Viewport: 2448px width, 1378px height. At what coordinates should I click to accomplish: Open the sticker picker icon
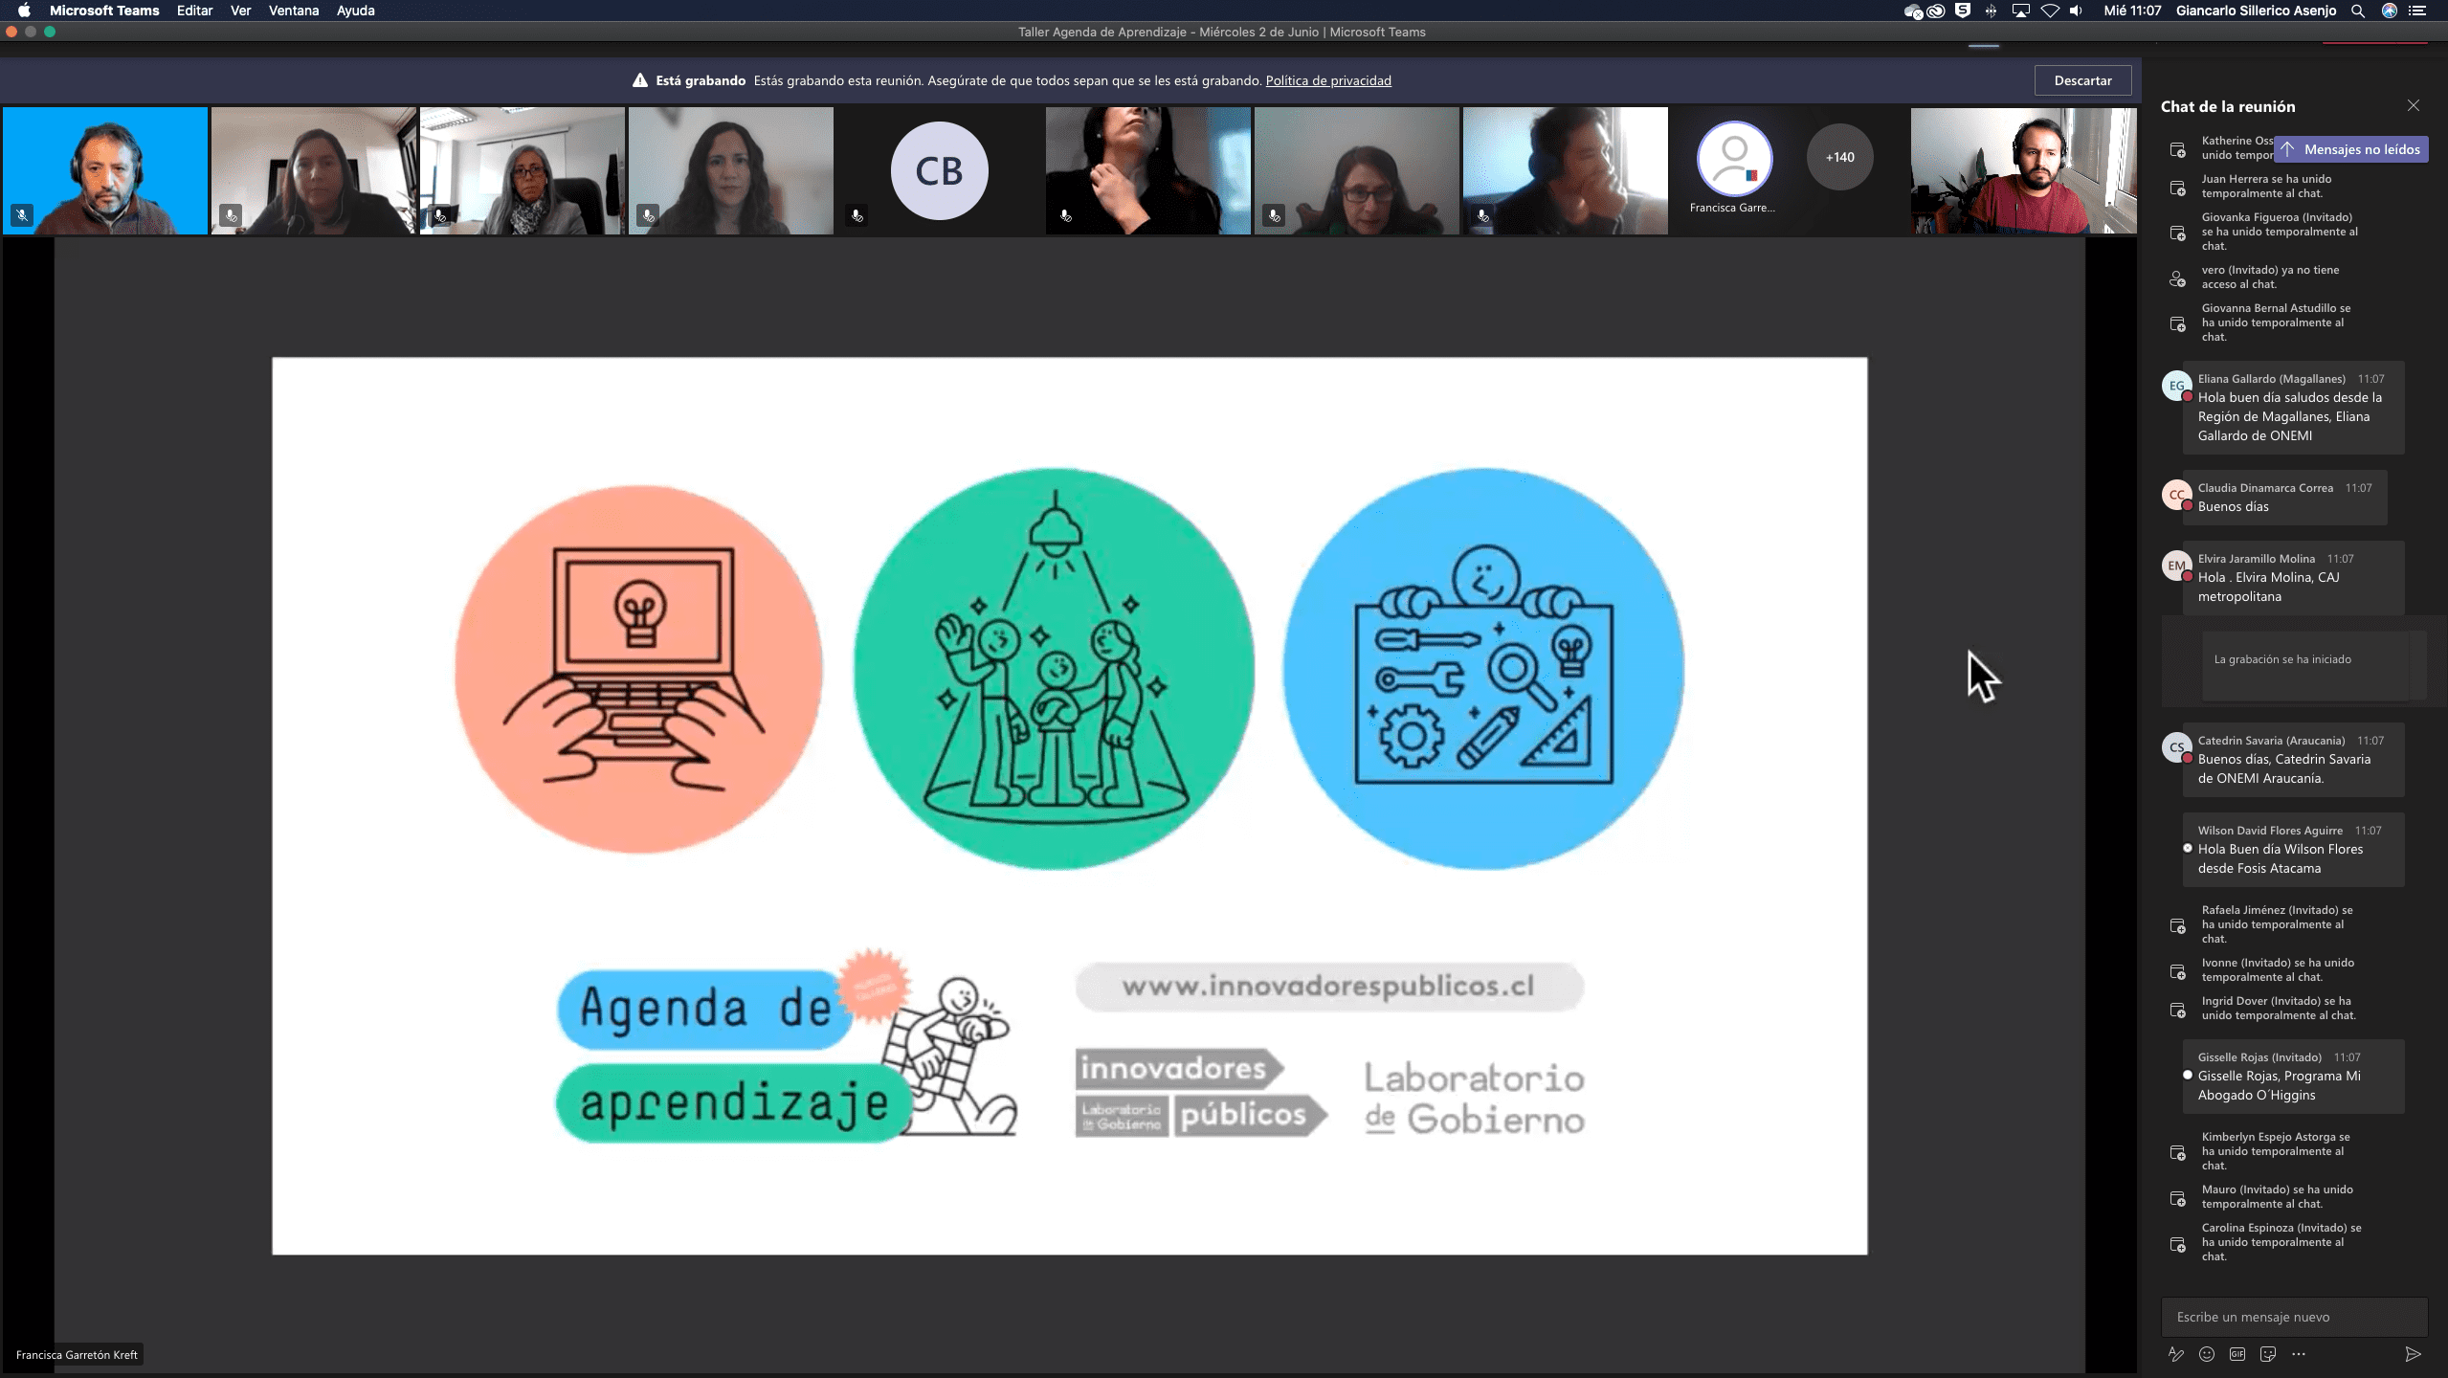point(2268,1354)
